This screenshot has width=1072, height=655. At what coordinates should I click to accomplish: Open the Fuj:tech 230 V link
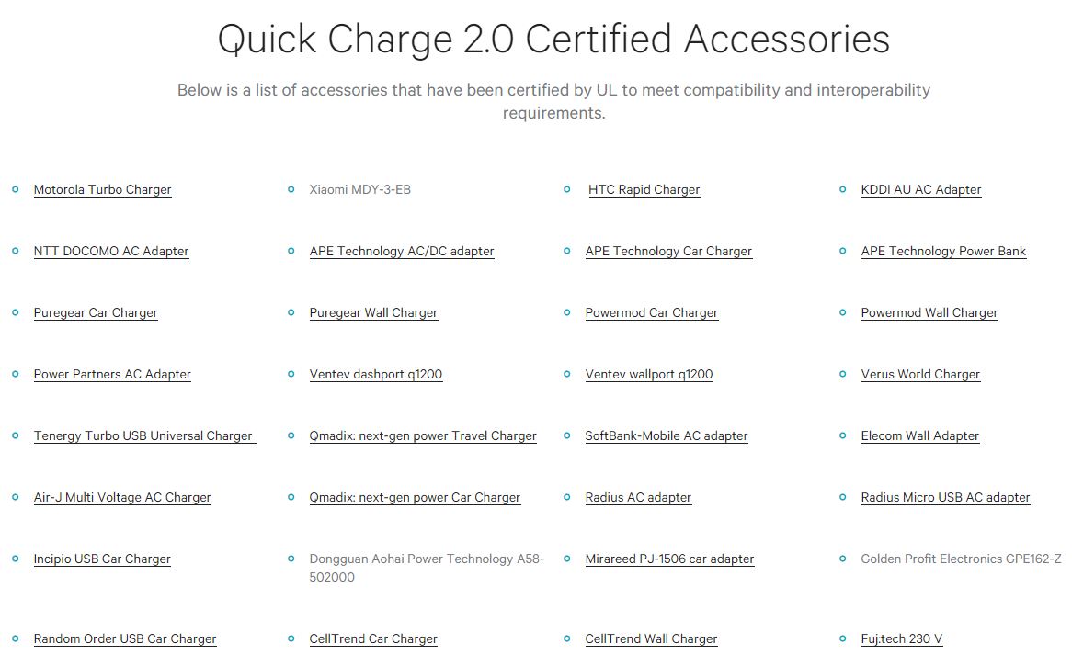click(x=902, y=638)
